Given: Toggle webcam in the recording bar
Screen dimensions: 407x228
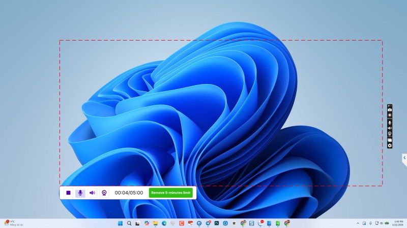Looking at the screenshot, I should click(104, 193).
